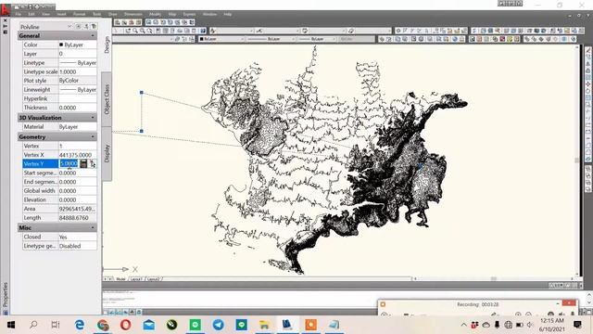
Task: Click the black swatch in Color Control toolbar
Action: click(x=202, y=39)
